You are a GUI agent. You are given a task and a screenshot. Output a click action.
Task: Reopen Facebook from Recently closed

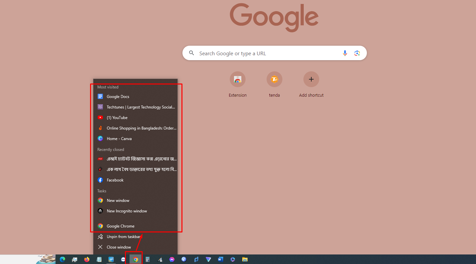click(135, 180)
